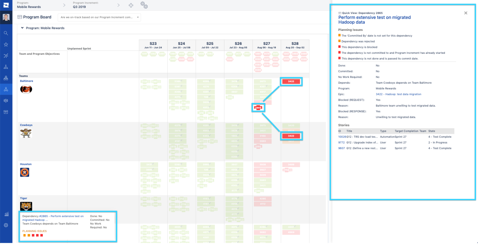
Task: Close the Quick View dependency panel
Action: (x=466, y=13)
